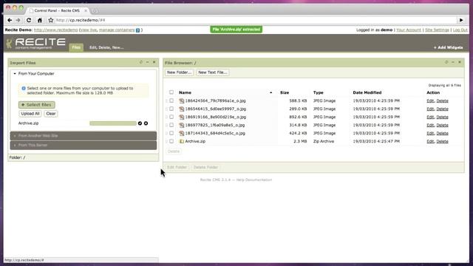Click refresh icon in File Browser panel
Image resolution: width=473 pixels, height=266 pixels.
tap(446, 62)
